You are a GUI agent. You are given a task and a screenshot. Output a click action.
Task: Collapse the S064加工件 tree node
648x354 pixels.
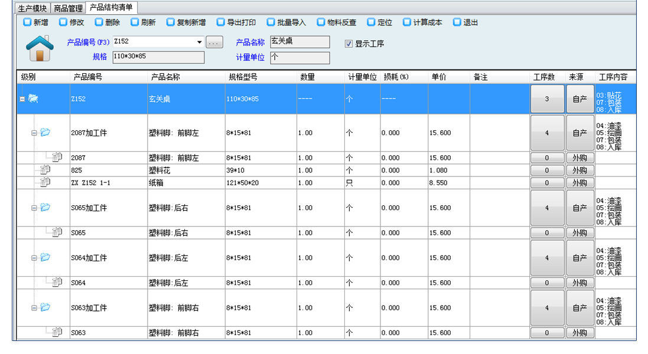pos(34,258)
